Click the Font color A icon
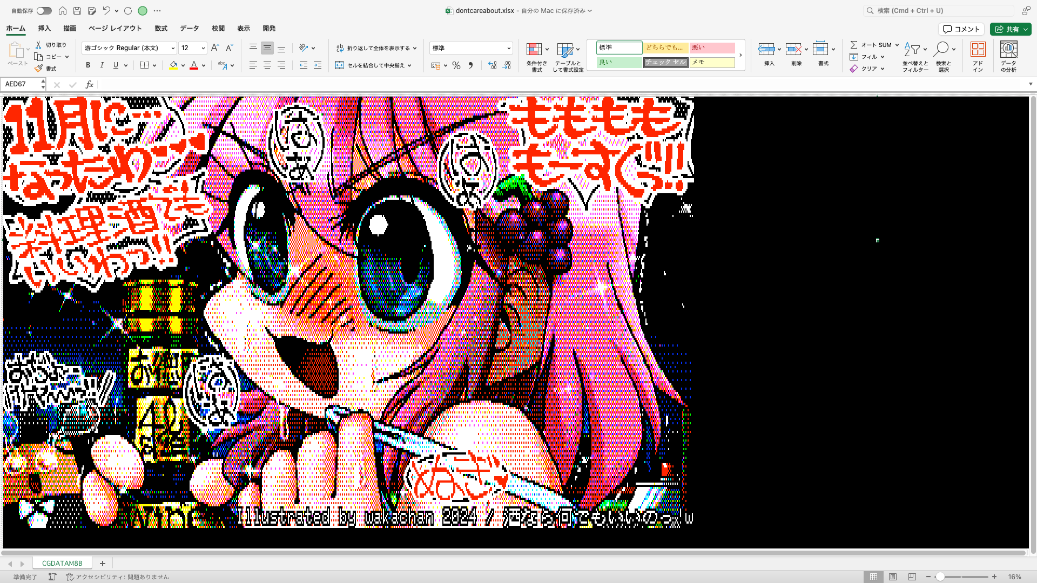 click(194, 65)
